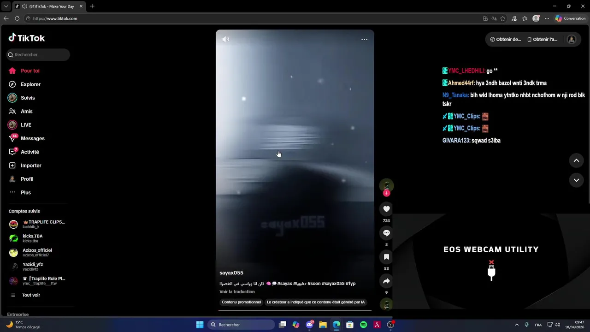Click the #fyp hashtag
This screenshot has height=332, width=590.
[350, 284]
